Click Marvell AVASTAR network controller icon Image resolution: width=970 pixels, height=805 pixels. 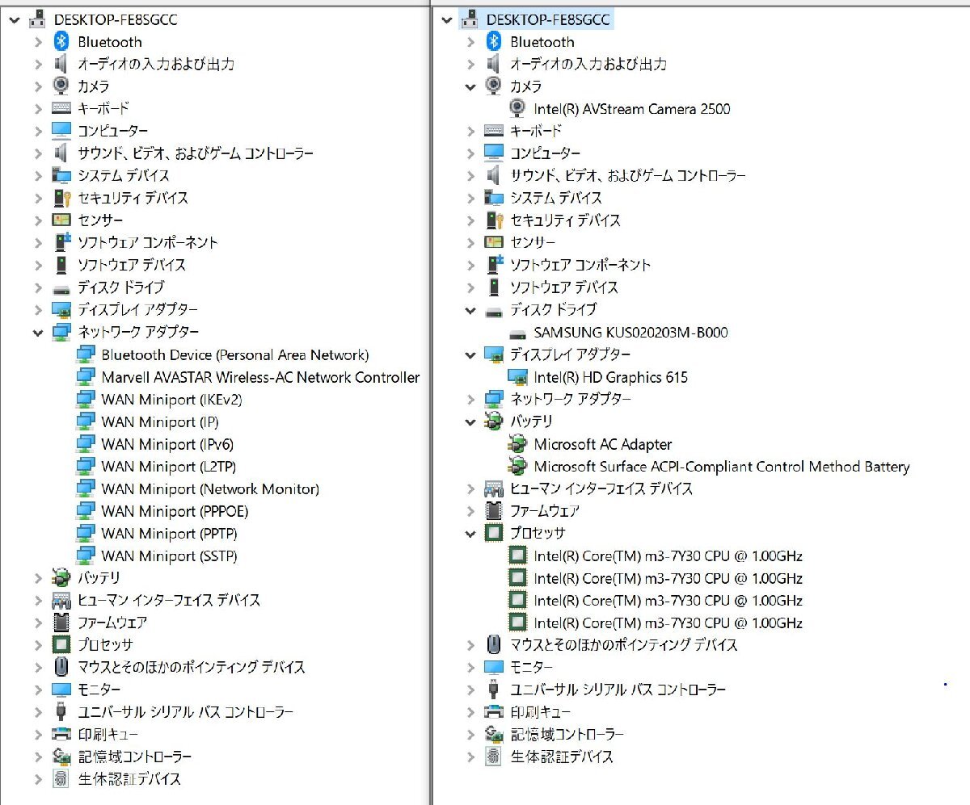tap(85, 377)
